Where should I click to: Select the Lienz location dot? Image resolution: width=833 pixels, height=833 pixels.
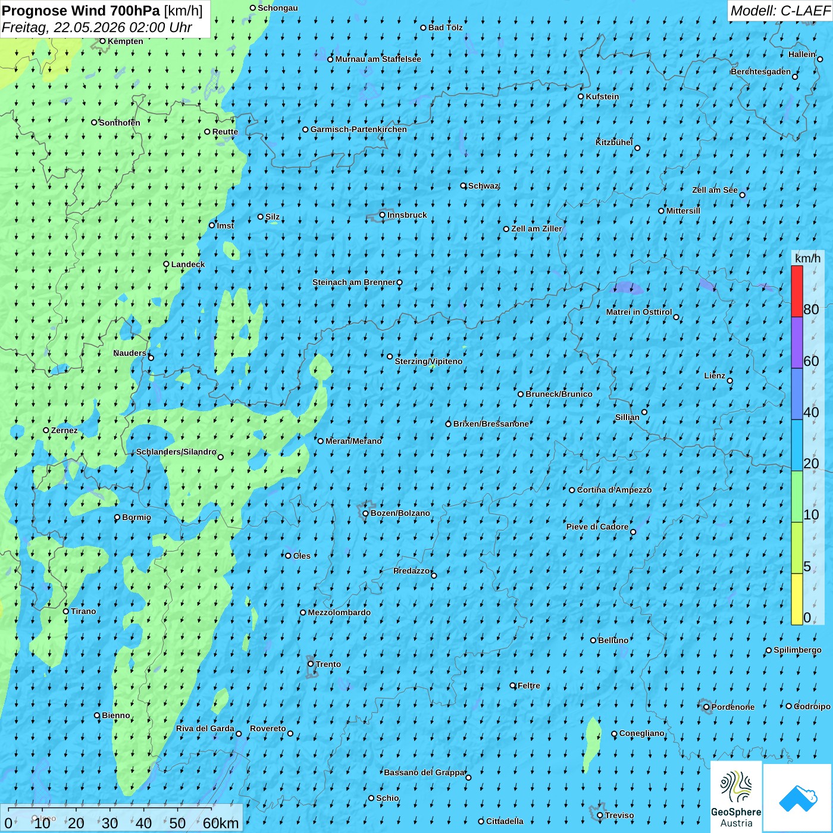click(x=730, y=381)
